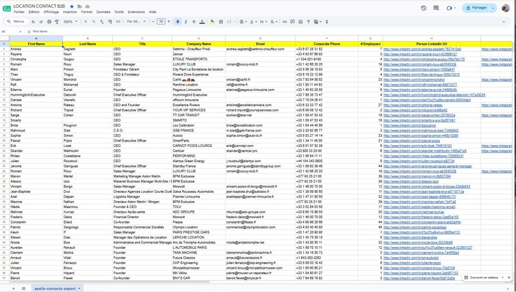Decrease font size with minus button
The image size is (516, 292).
point(153,22)
